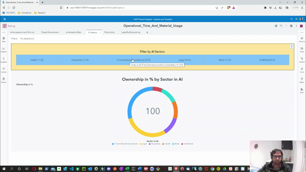The height and width of the screenshot is (172, 306).
Task: Open the Actions pane on right sidebar
Action: coord(302,60)
